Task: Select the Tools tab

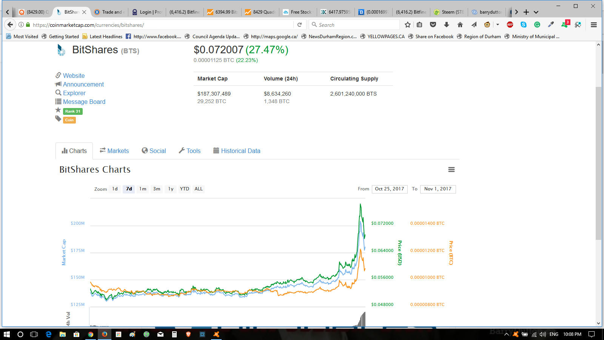Action: (x=190, y=151)
